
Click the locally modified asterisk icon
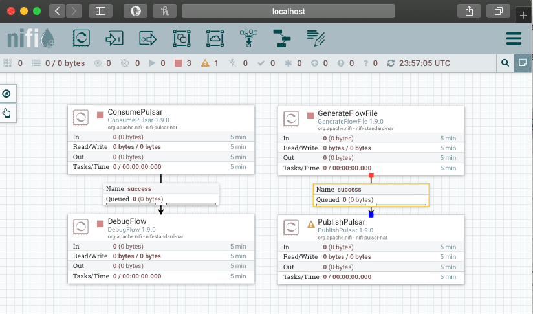(288, 63)
